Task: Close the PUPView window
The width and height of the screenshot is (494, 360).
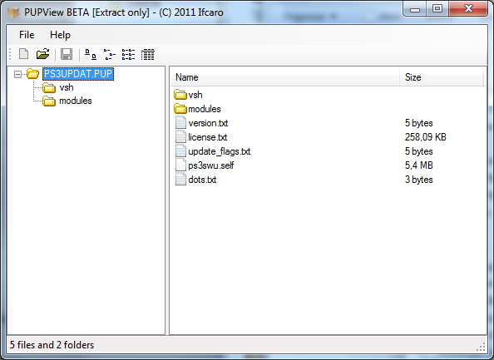Action: [x=468, y=9]
